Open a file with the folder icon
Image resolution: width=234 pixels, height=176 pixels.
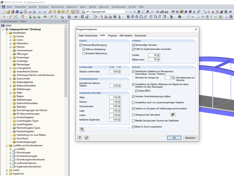click(8, 12)
